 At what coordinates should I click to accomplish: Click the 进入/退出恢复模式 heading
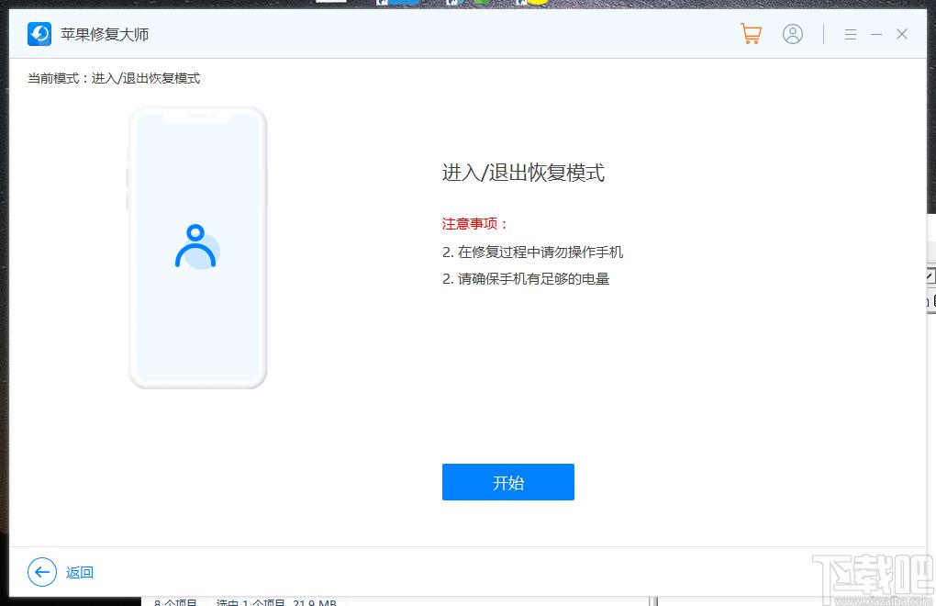click(523, 173)
